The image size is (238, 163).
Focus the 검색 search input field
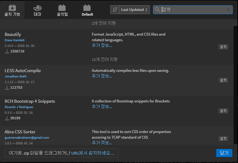tap(193, 10)
